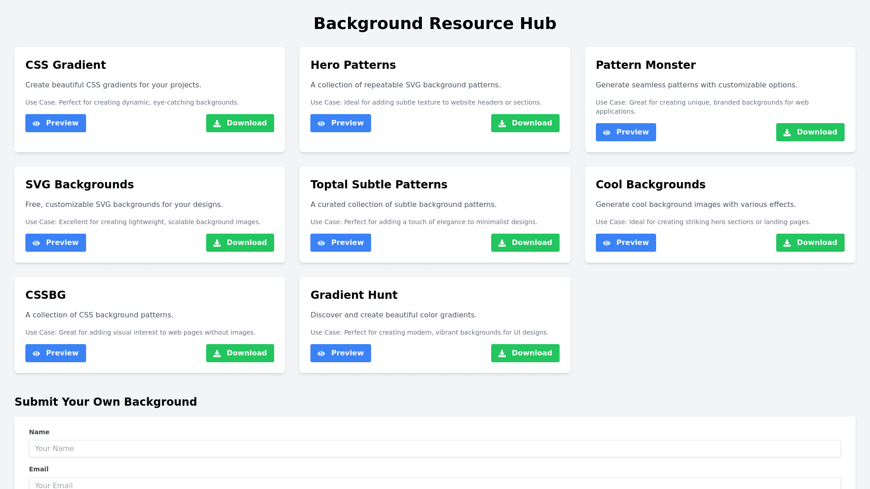
Task: Preview SVG Backgrounds
Action: point(56,243)
